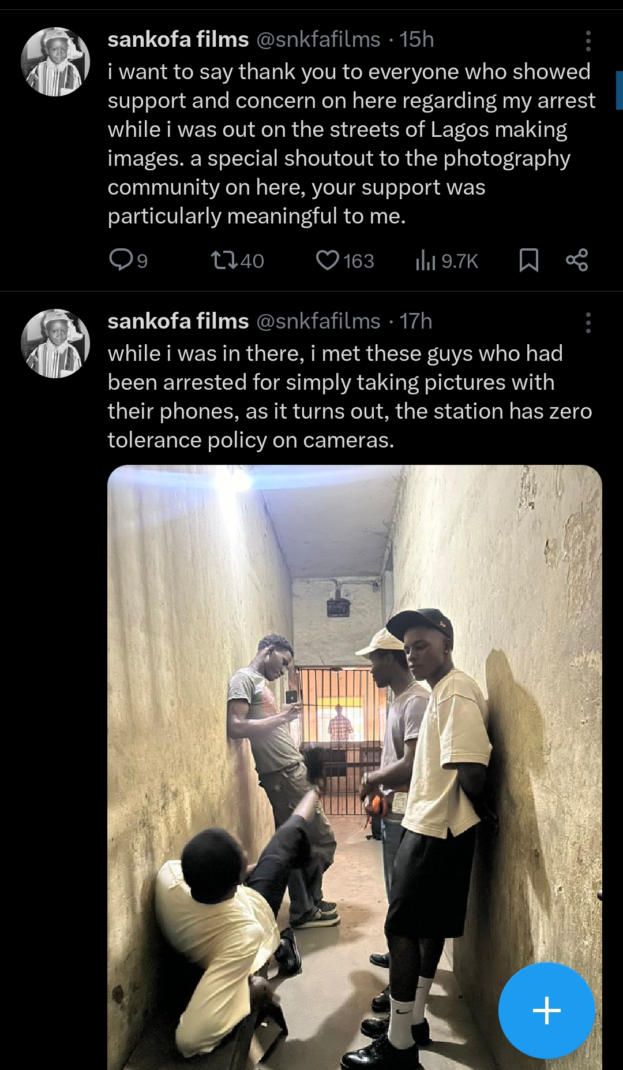Viewport: 623px width, 1070px height.
Task: Open profile picture on the 15h tweet
Action: (x=55, y=62)
